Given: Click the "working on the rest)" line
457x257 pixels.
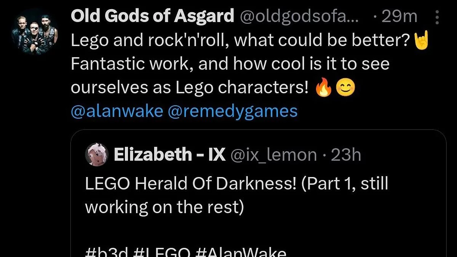Looking at the screenshot, I should 164,207.
